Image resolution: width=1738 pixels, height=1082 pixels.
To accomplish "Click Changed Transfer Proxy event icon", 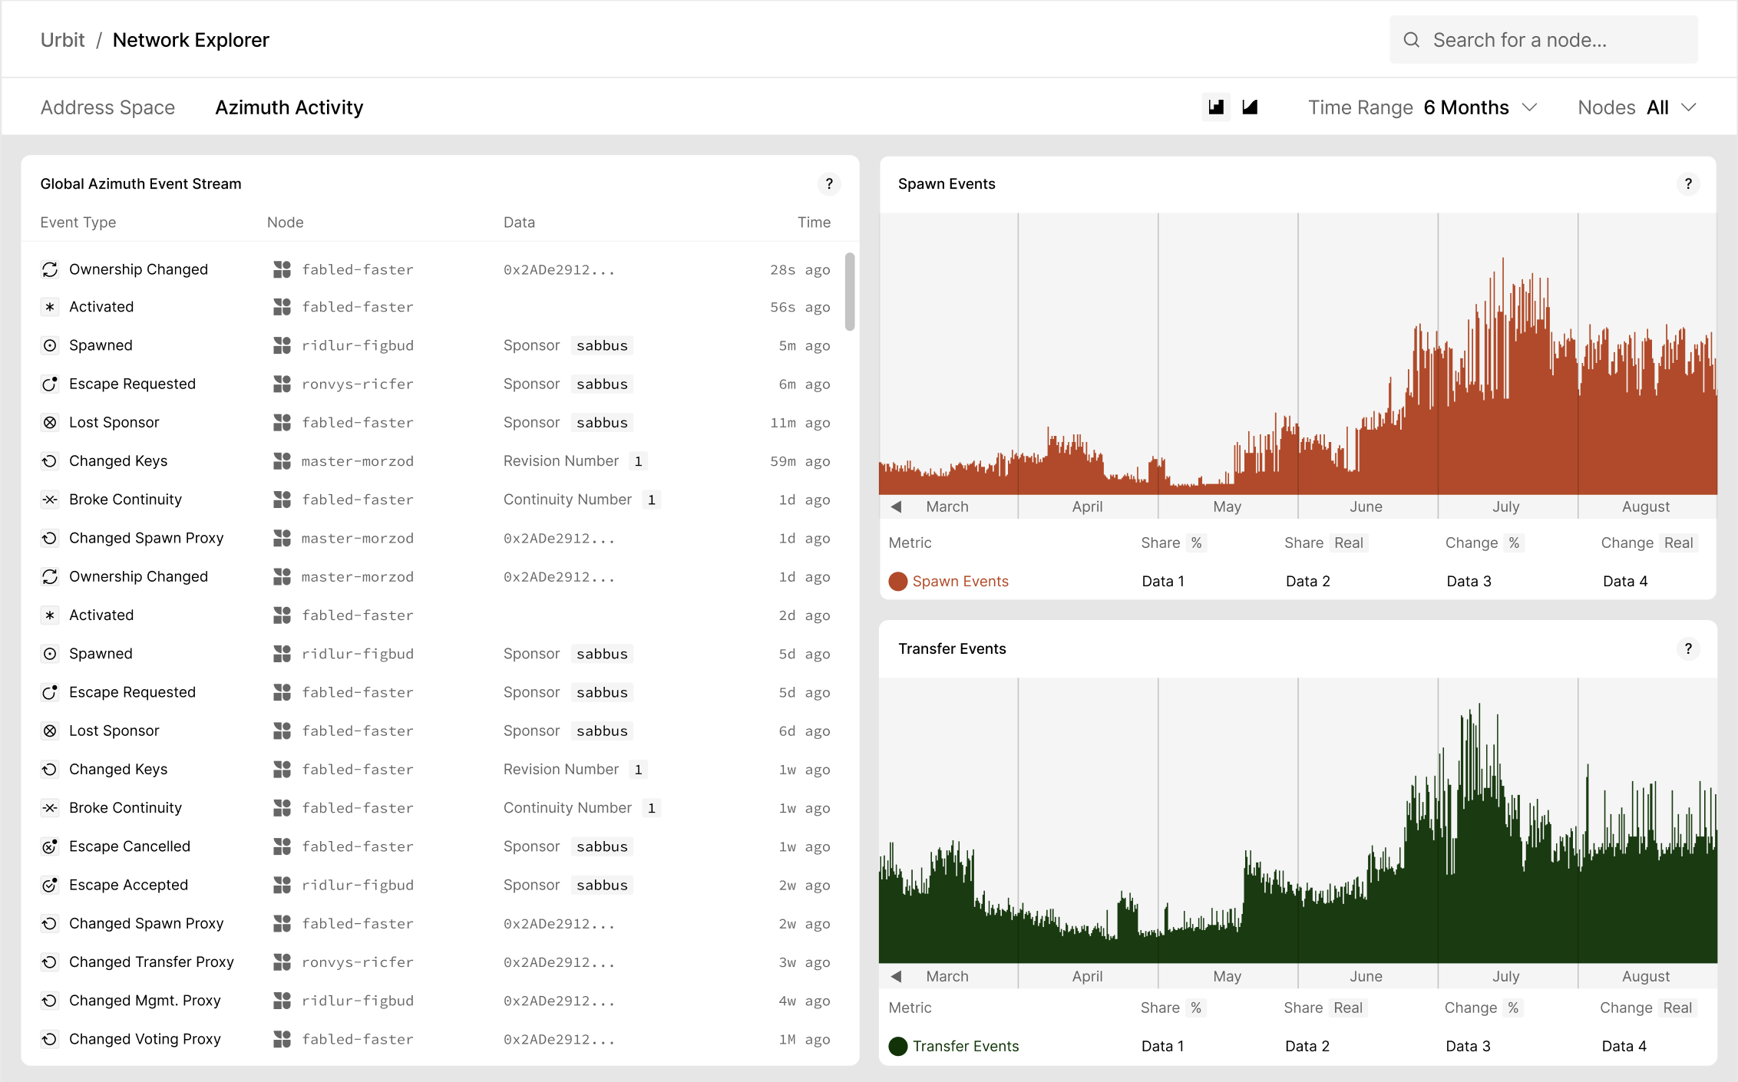I will coord(50,962).
